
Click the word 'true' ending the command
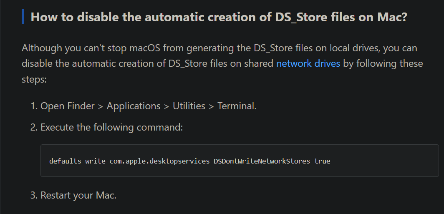pyautogui.click(x=322, y=161)
